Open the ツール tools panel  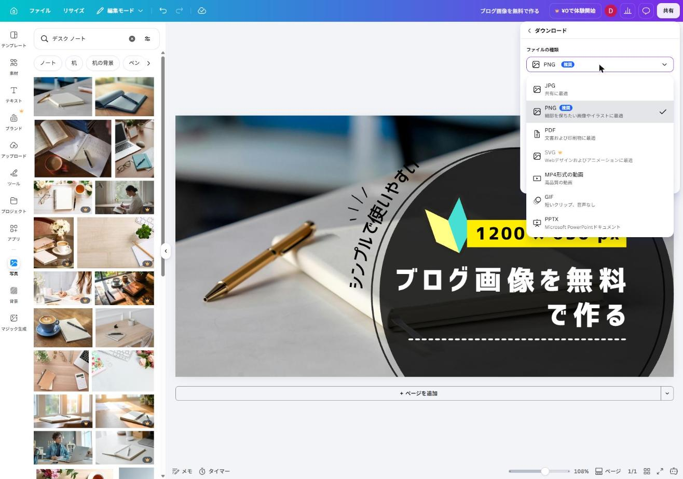click(x=13, y=177)
